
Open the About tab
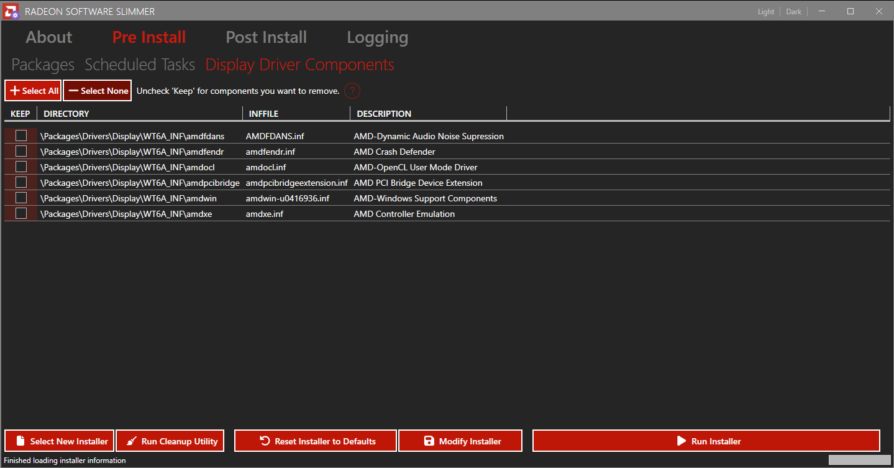pos(49,37)
